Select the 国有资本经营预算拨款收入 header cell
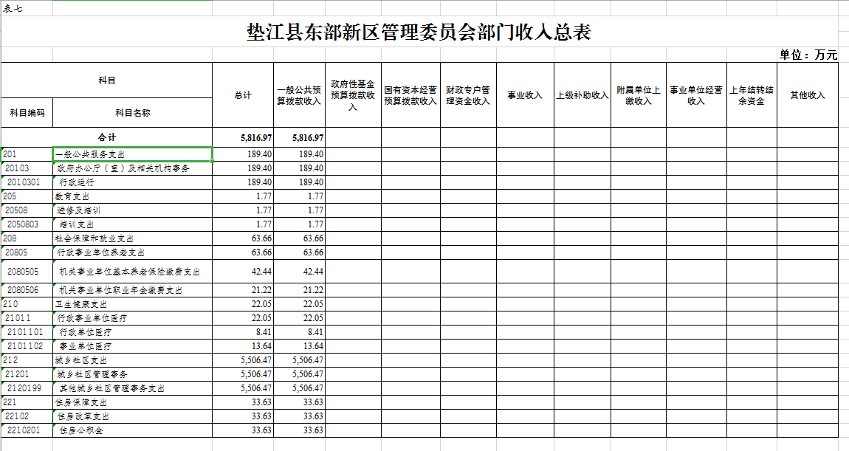The width and height of the screenshot is (849, 451). (410, 95)
